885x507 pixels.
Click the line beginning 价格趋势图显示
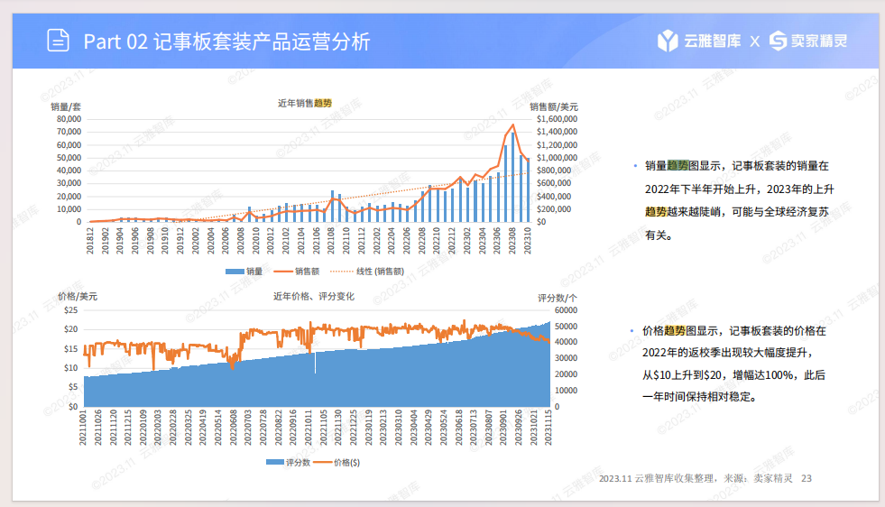coord(733,331)
